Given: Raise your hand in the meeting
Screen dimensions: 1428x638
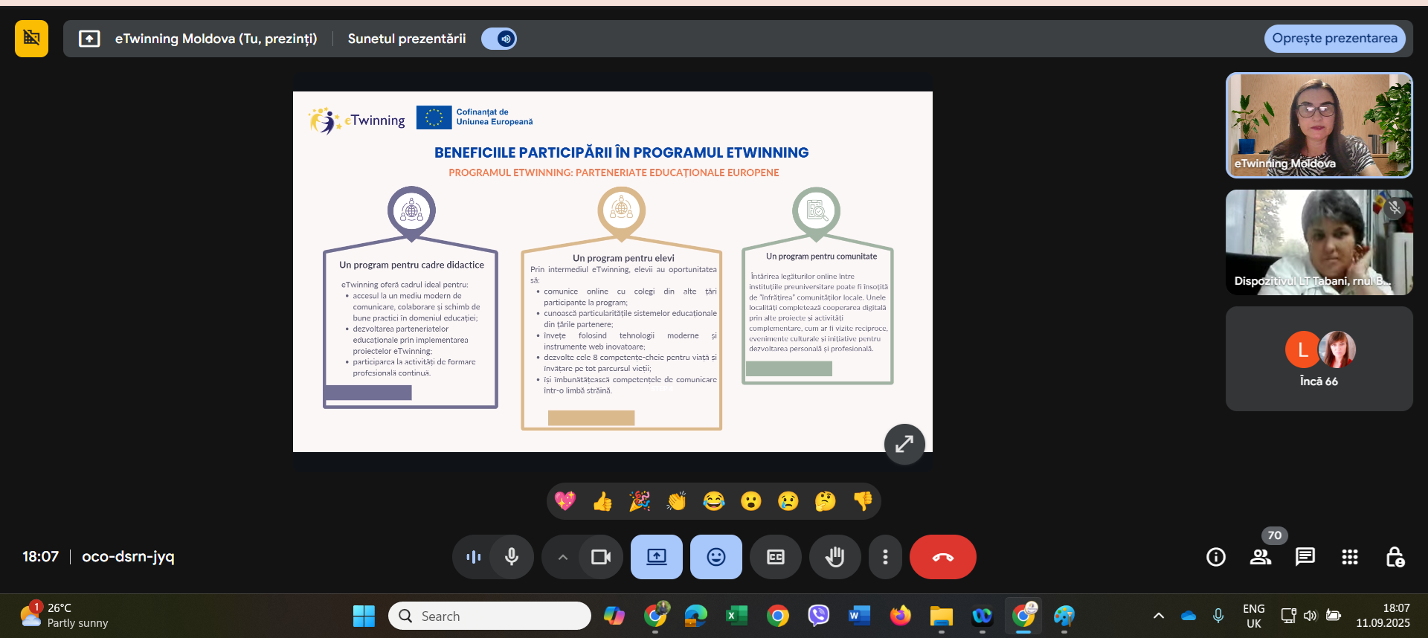Looking at the screenshot, I should click(835, 557).
